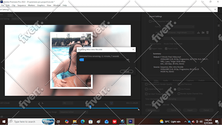Toggle the Use Previews checkbox
The width and height of the screenshot is (222, 125).
pyautogui.click(x=179, y=84)
